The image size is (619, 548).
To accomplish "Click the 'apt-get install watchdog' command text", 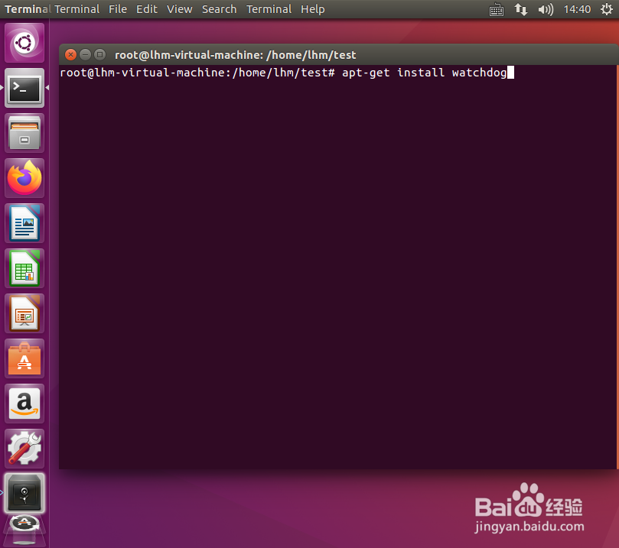I will point(425,73).
